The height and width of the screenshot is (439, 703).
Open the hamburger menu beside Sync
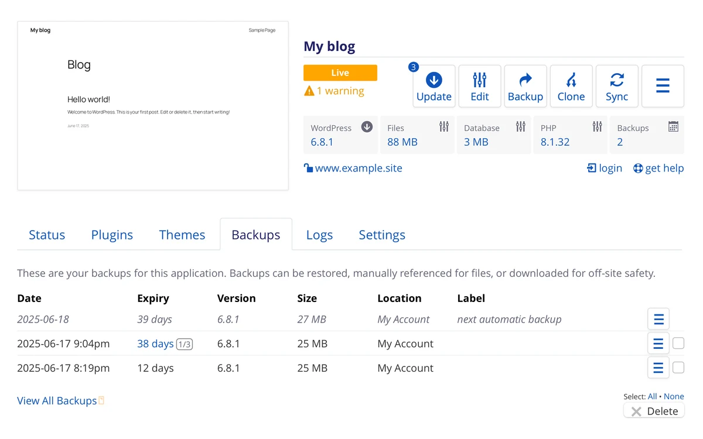tap(663, 86)
